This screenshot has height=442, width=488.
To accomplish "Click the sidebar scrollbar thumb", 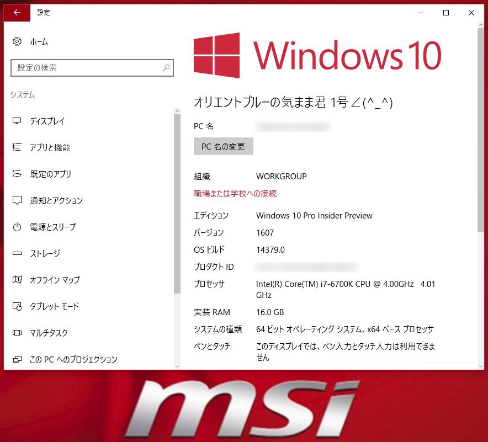I will (177, 204).
